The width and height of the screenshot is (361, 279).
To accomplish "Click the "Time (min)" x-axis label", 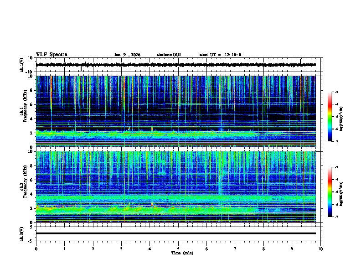I will 182,253.
